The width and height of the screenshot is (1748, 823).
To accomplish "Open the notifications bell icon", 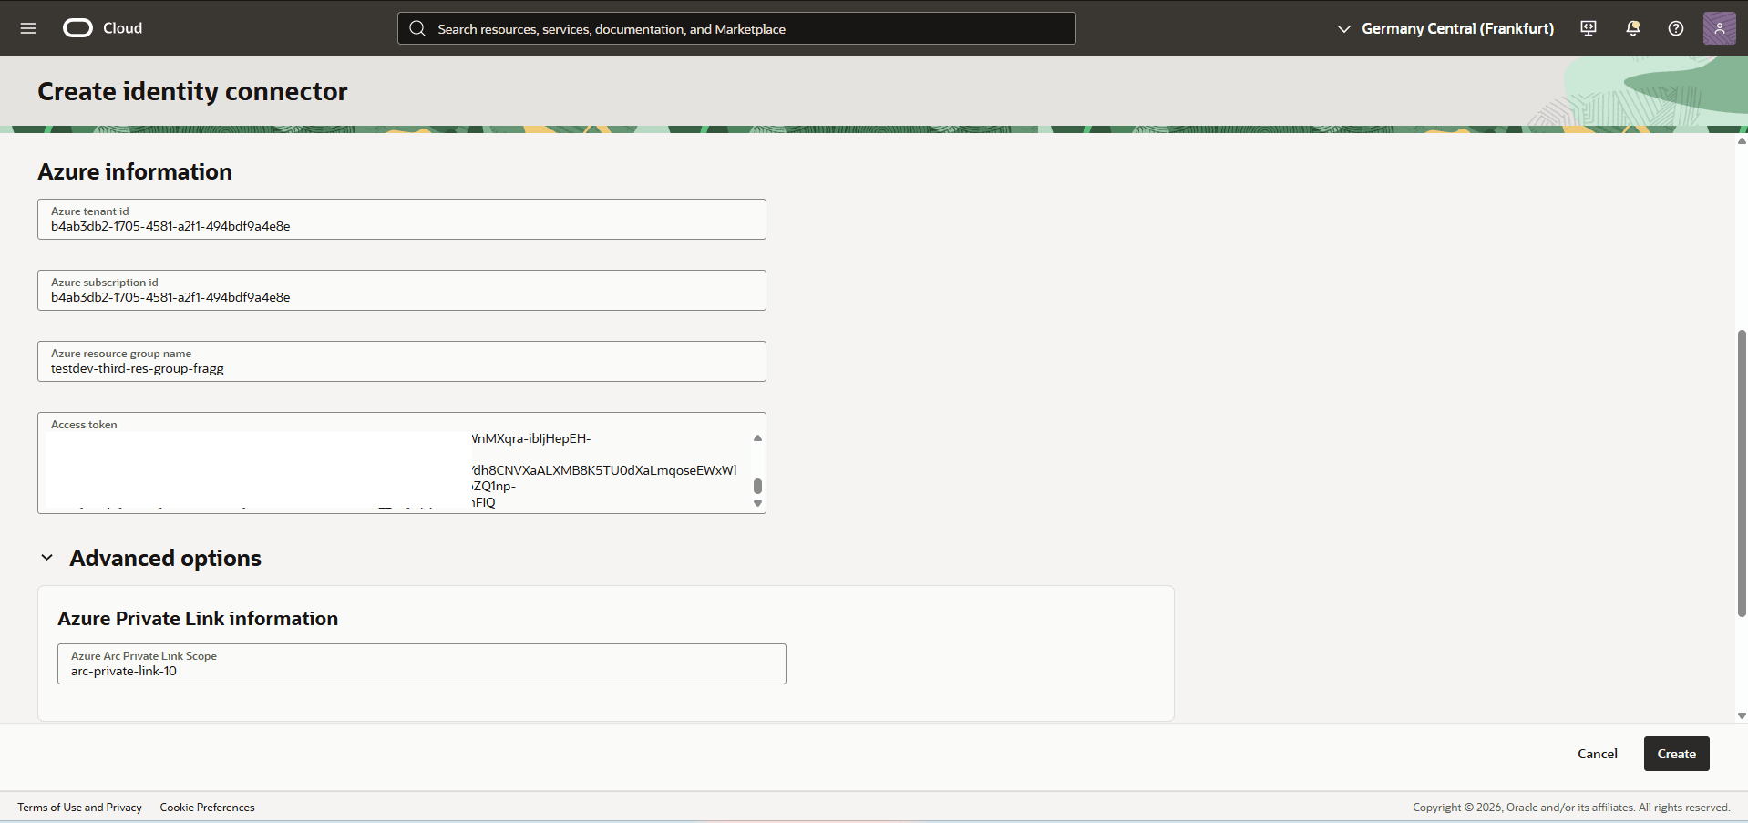I will pyautogui.click(x=1632, y=28).
